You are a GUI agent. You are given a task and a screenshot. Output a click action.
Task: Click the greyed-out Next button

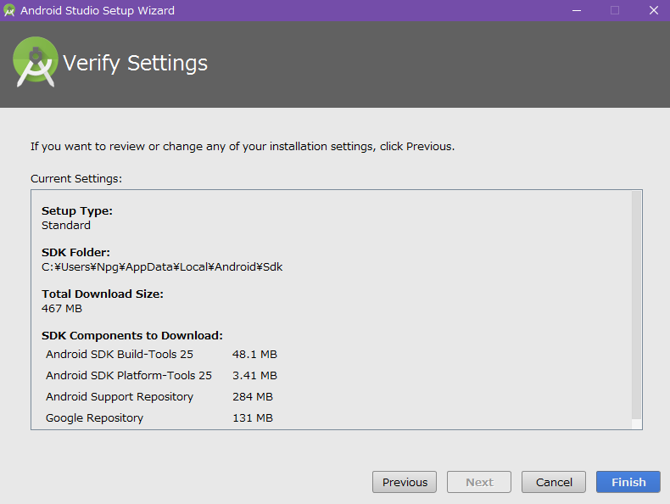point(479,482)
